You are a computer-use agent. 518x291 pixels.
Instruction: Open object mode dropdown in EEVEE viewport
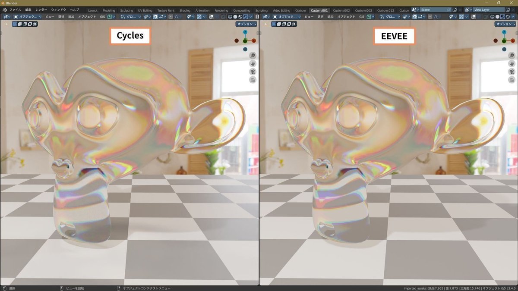click(287, 17)
